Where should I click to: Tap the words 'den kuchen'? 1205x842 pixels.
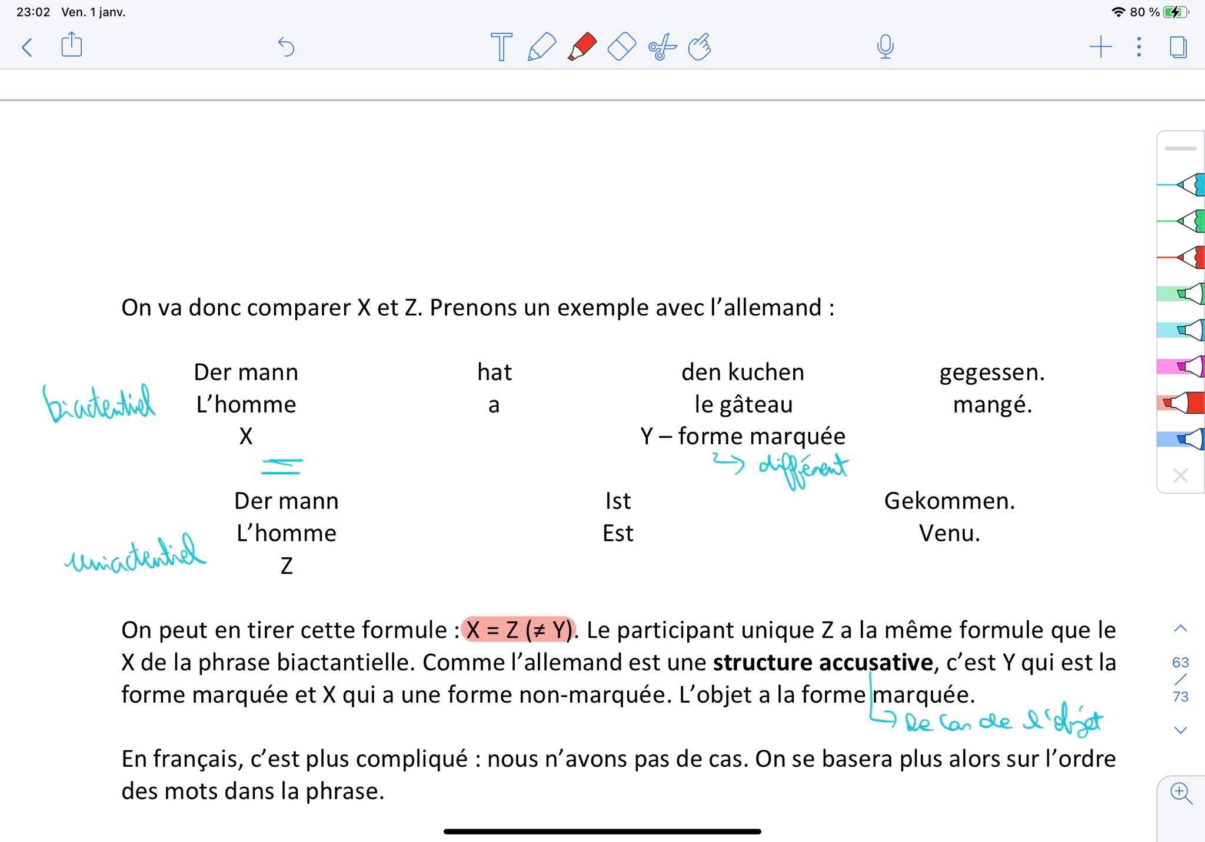pos(743,372)
